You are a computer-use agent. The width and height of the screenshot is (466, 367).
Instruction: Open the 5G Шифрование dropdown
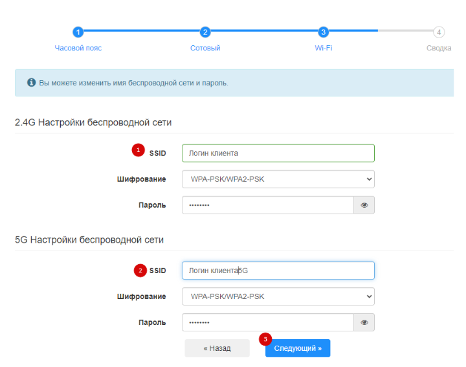[x=278, y=296]
